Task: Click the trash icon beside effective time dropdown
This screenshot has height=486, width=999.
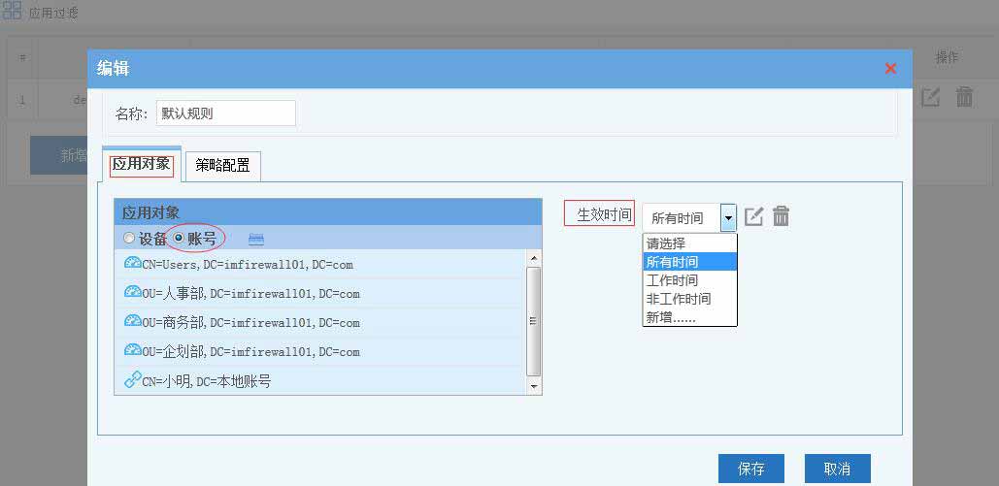Action: [x=781, y=216]
